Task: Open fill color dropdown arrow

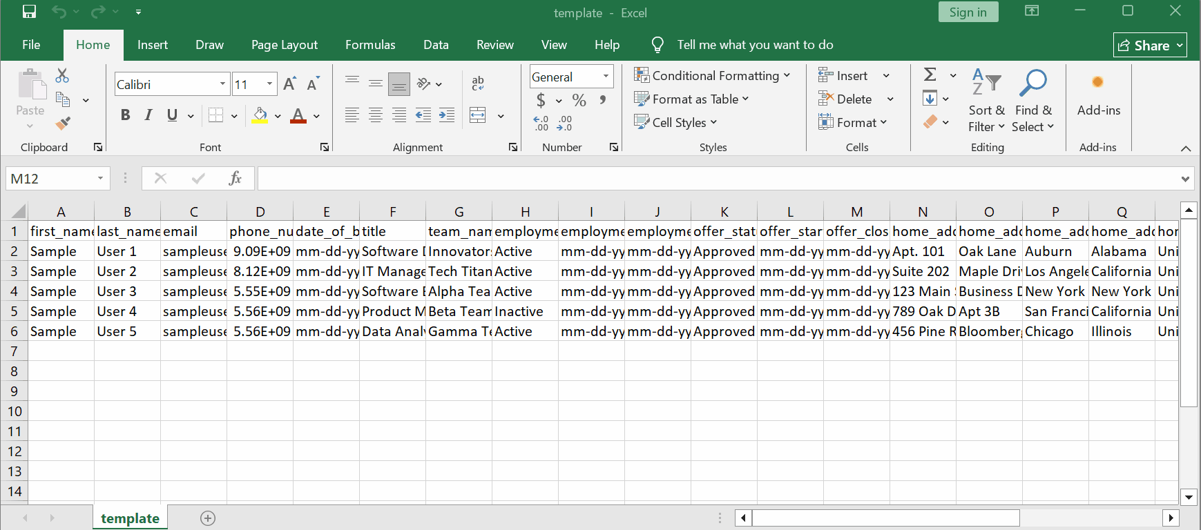Action: [x=278, y=116]
